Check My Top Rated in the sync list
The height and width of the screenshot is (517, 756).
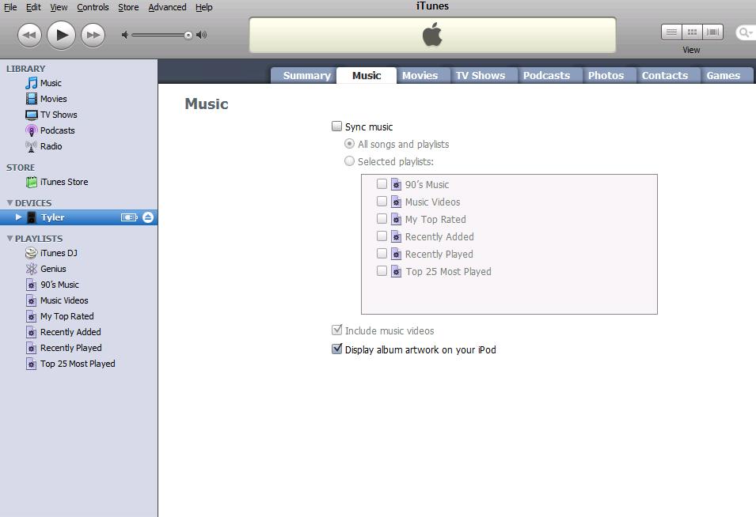point(382,218)
